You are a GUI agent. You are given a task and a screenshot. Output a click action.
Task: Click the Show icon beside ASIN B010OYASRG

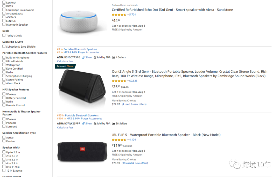click(x=83, y=57)
